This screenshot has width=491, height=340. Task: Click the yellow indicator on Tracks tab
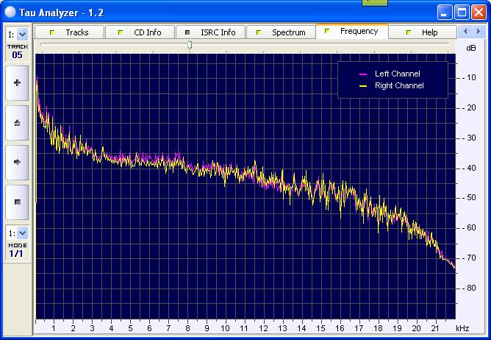point(52,32)
